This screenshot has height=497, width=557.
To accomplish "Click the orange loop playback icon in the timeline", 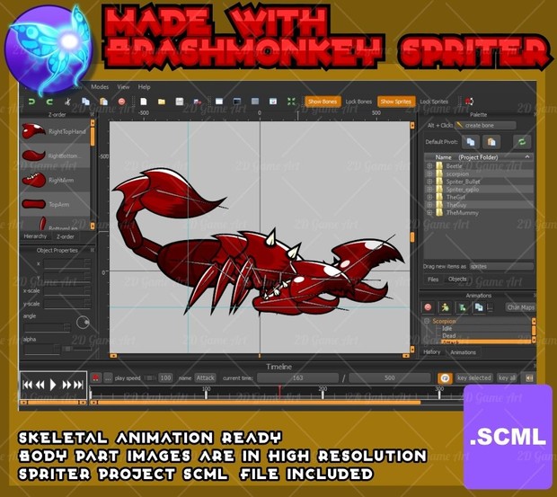I will pos(445,378).
